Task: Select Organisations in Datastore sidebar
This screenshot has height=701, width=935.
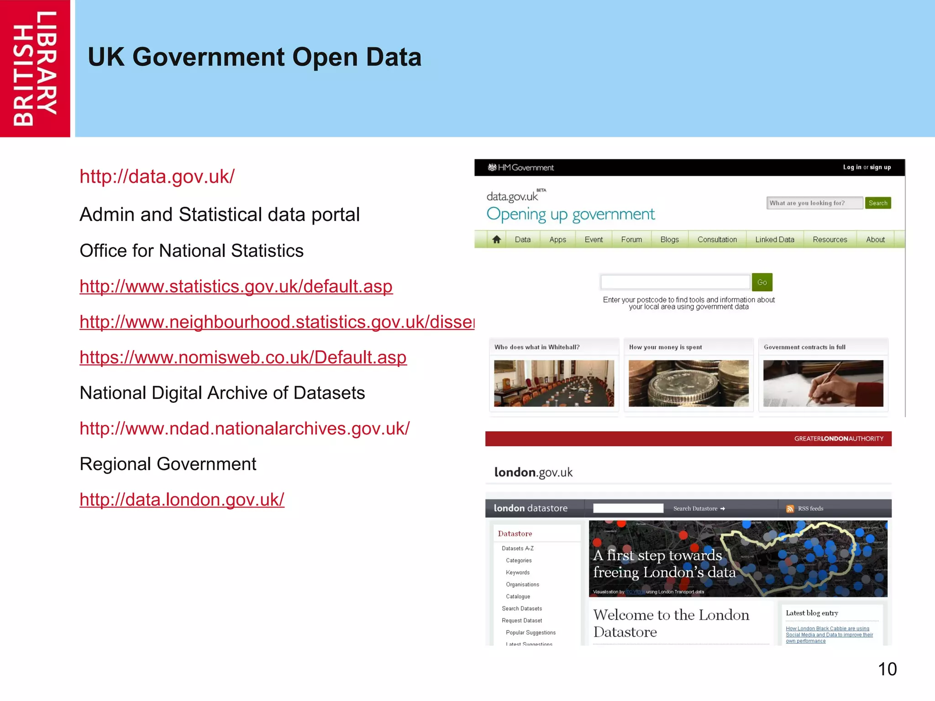Action: tap(522, 585)
